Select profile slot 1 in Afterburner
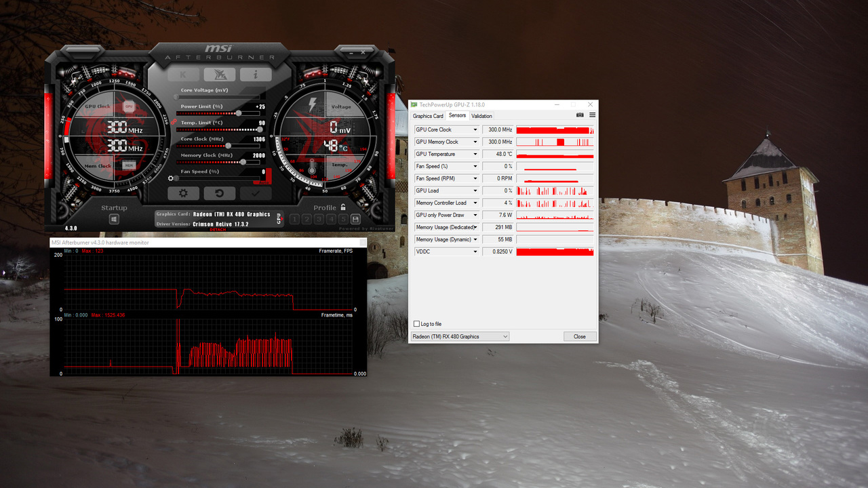Image resolution: width=868 pixels, height=488 pixels. pos(294,219)
